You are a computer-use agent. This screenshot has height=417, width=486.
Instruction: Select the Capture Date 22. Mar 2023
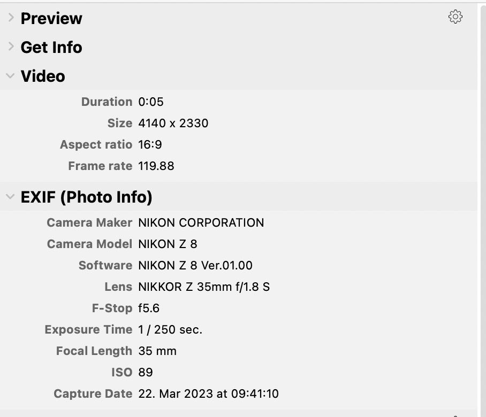tap(208, 393)
